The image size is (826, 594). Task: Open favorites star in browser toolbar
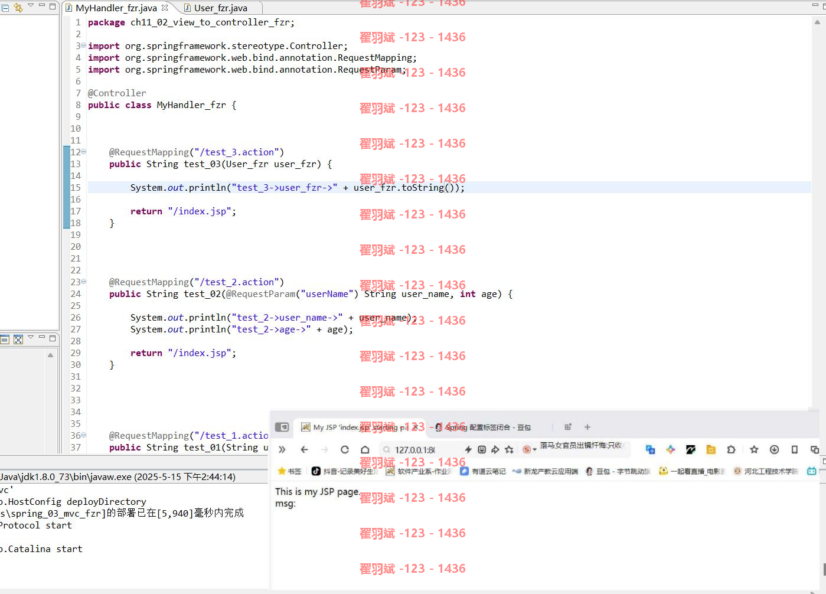tap(754, 449)
